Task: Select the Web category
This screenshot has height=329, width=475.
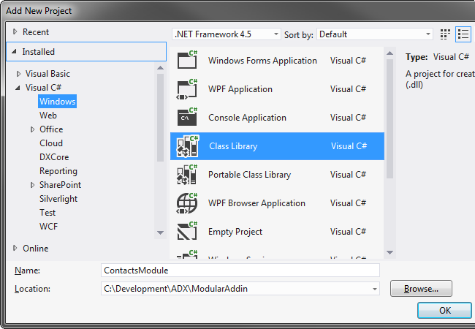Action: click(47, 116)
